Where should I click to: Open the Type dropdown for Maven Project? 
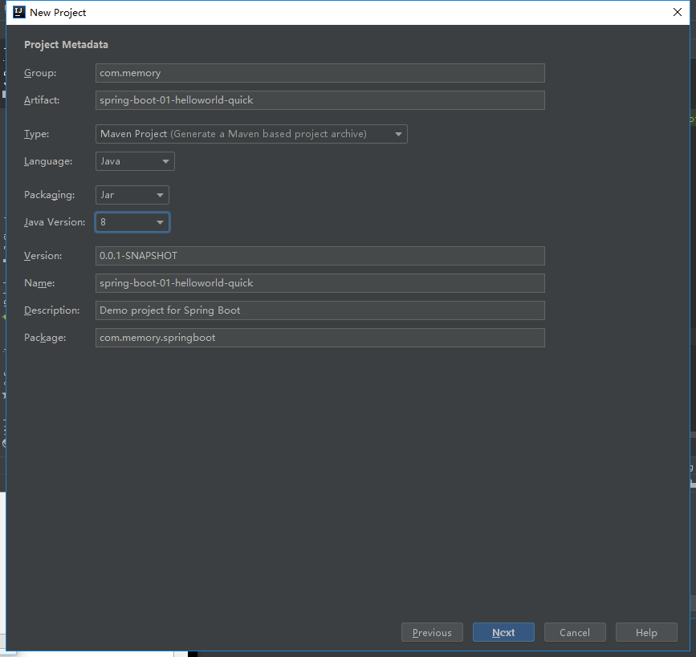coord(251,134)
